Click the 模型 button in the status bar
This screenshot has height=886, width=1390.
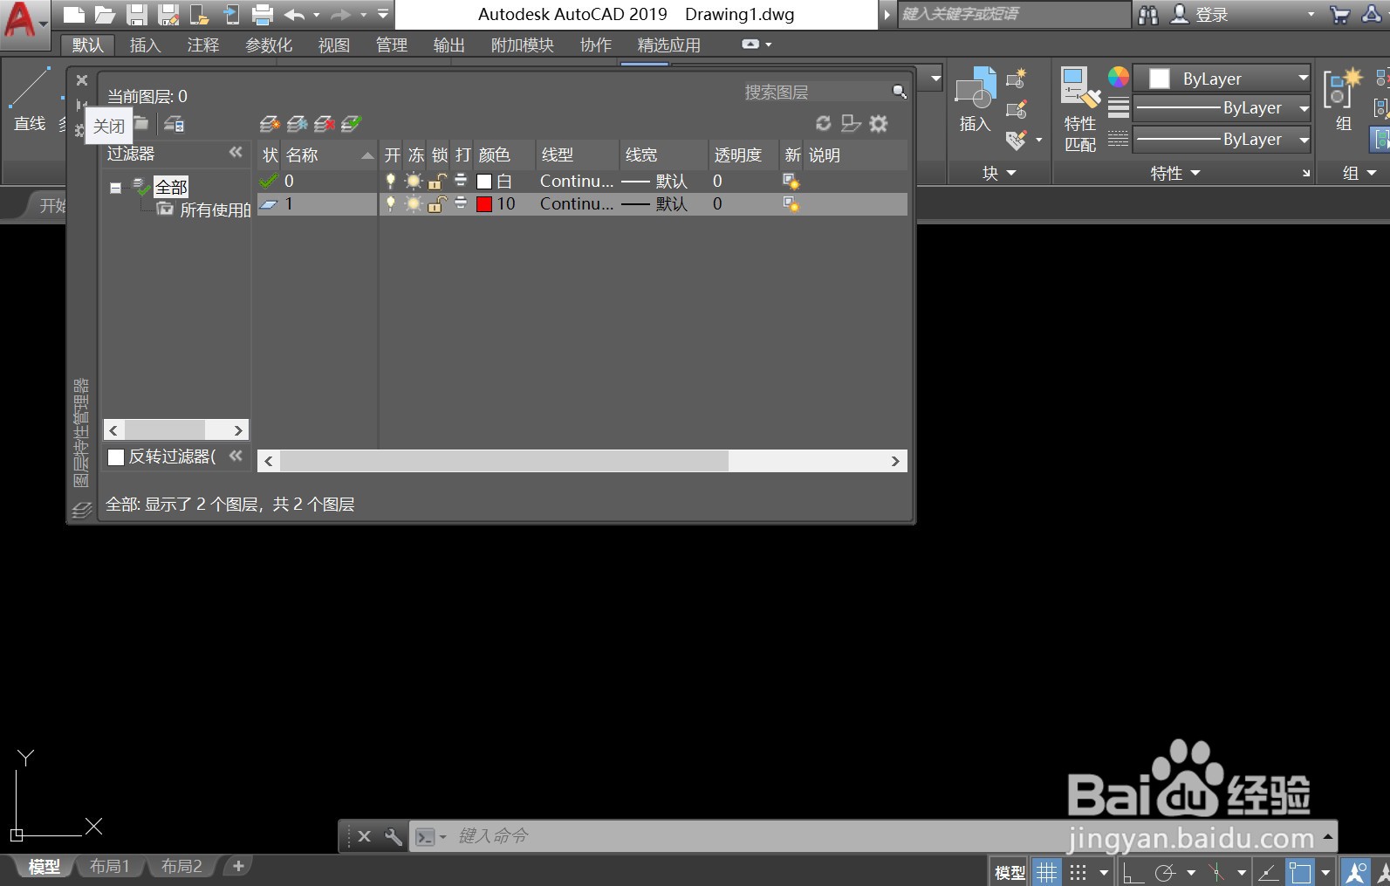[x=1010, y=872]
